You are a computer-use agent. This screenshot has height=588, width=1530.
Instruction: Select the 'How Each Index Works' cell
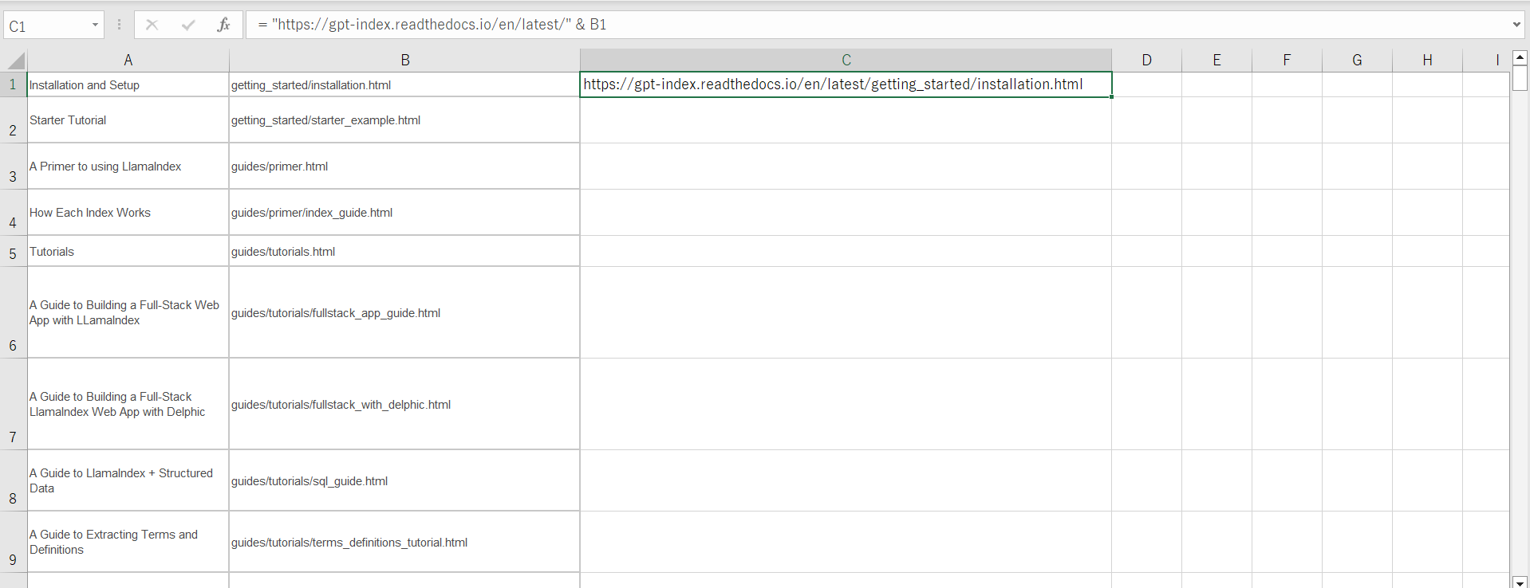point(128,213)
